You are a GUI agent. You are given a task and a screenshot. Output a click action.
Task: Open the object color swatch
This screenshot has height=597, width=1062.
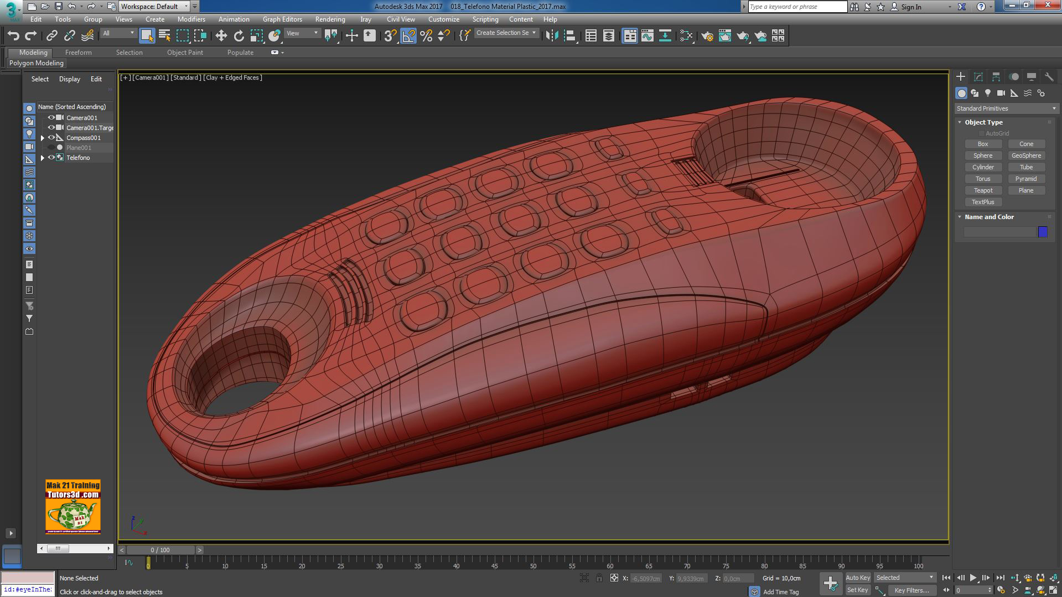[1043, 232]
